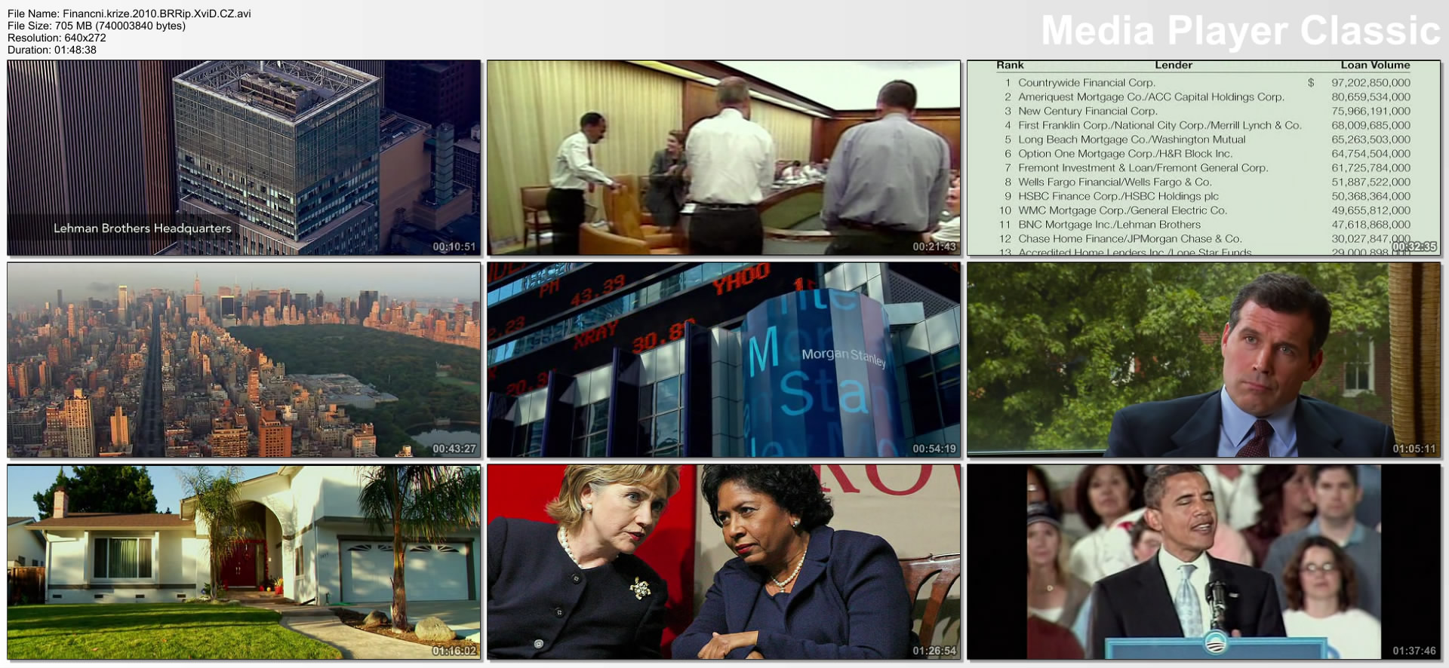Click the 01:26:54 timestamp
The height and width of the screenshot is (668, 1449).
[x=934, y=651]
